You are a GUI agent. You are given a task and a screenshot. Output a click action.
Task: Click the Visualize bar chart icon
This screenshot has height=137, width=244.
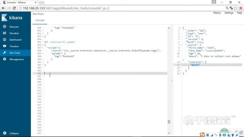click(5, 33)
